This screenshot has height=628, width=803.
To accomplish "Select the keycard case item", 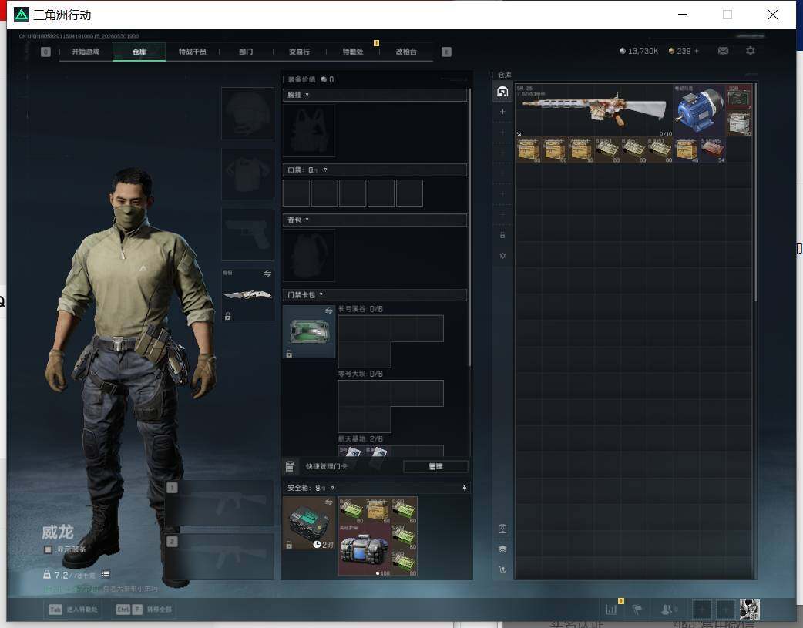I will [x=309, y=331].
